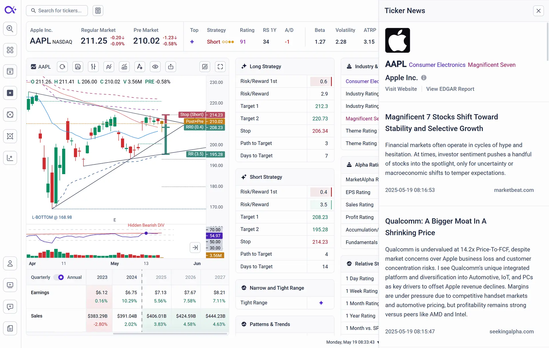
Task: Click the Post+Pre 210.02 price label
Action: click(x=204, y=121)
